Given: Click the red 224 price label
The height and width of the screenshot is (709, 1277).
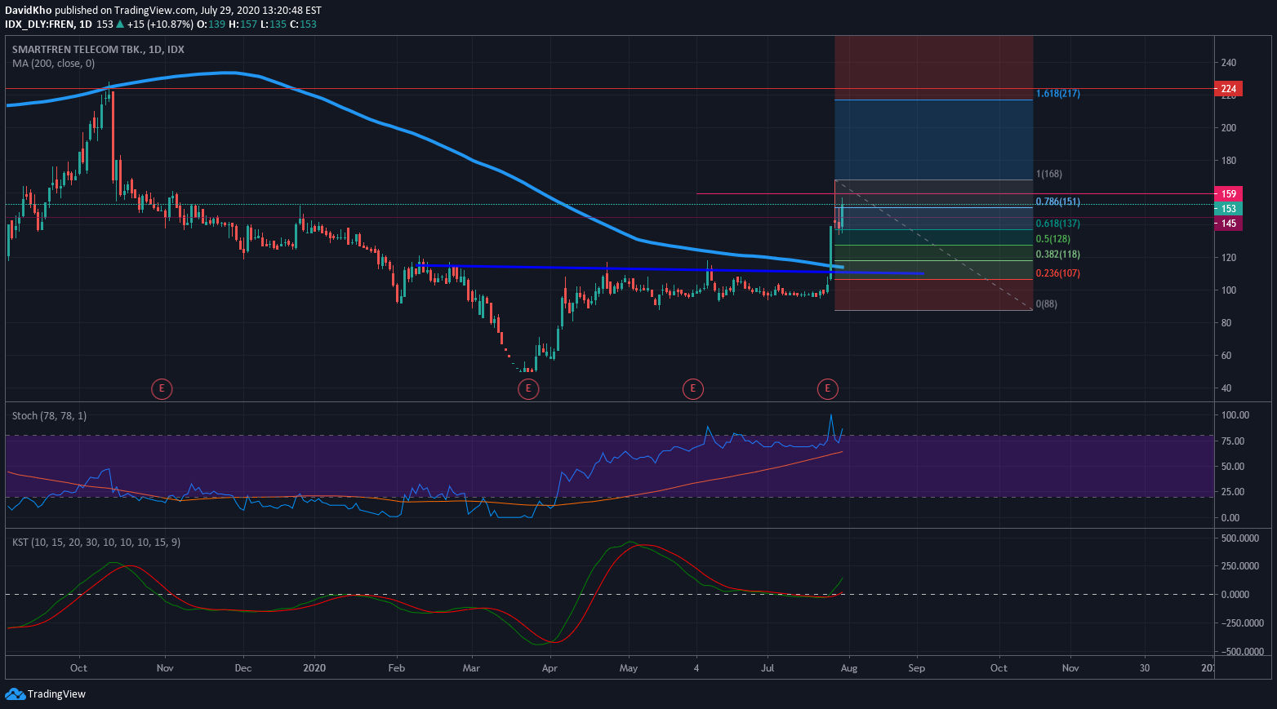Looking at the screenshot, I should (x=1229, y=88).
